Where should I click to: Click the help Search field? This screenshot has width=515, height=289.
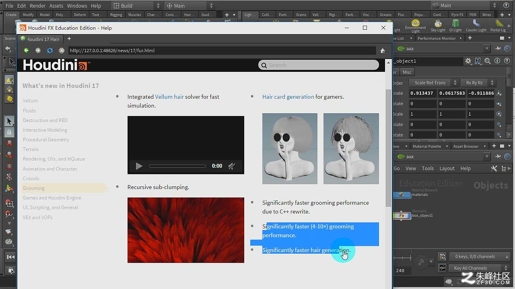319,65
